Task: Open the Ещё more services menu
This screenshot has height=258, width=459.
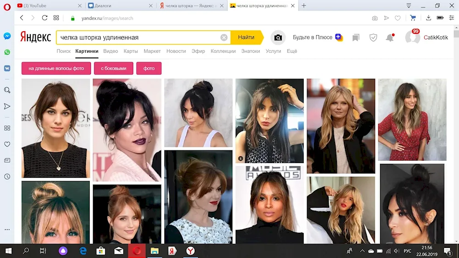Action: point(292,51)
